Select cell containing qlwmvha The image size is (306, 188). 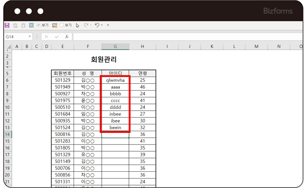pos(115,80)
